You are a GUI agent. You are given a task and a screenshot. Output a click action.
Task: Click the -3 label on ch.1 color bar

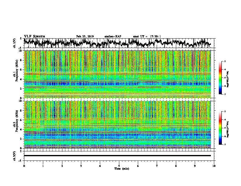click(225, 61)
